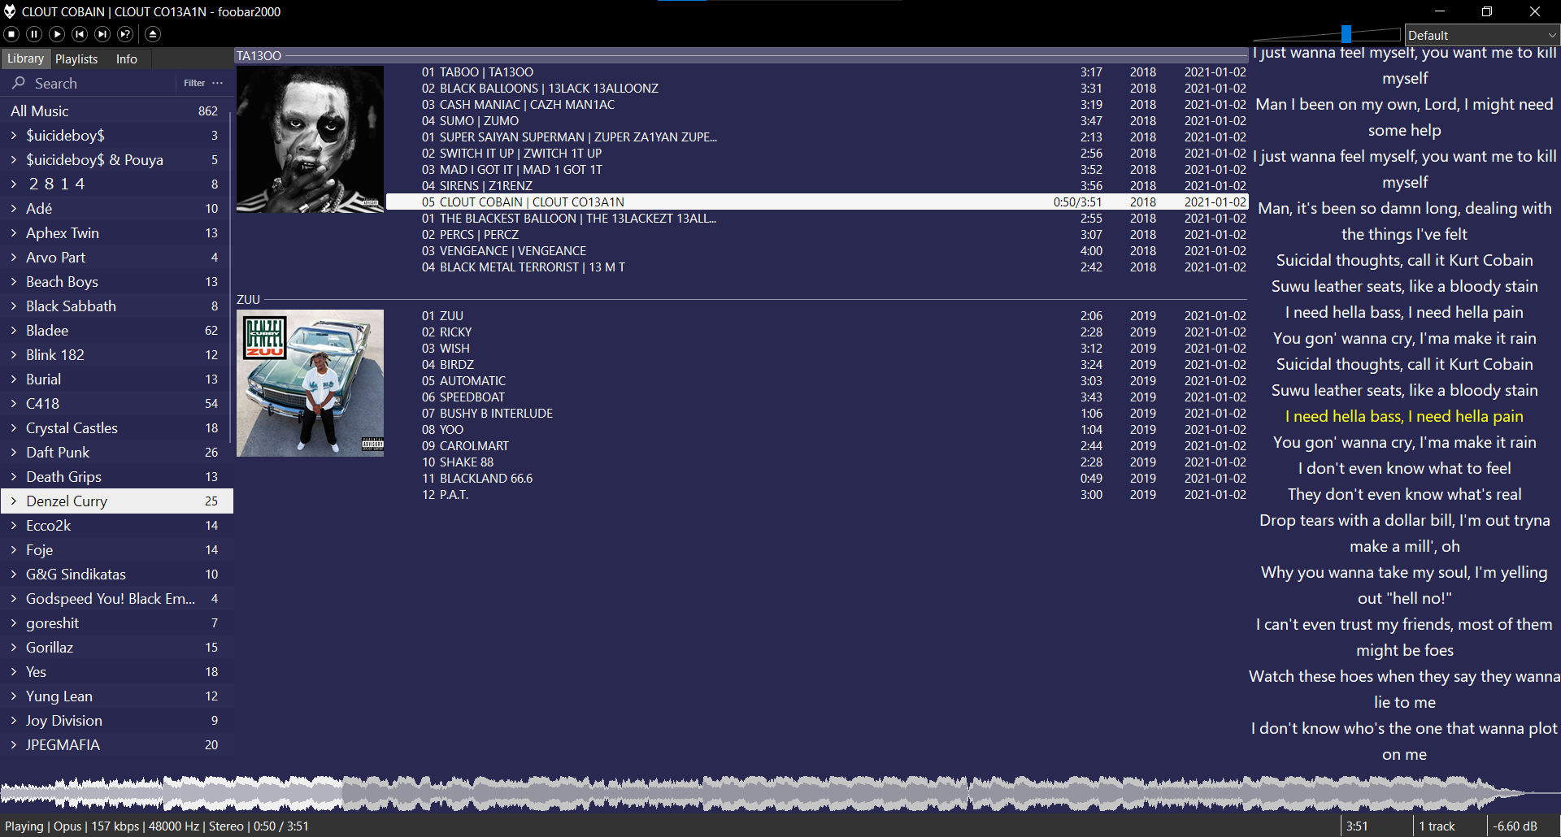1561x837 pixels.
Task: Select track 04 SIRENS | Z1RENZ
Action: click(x=817, y=185)
